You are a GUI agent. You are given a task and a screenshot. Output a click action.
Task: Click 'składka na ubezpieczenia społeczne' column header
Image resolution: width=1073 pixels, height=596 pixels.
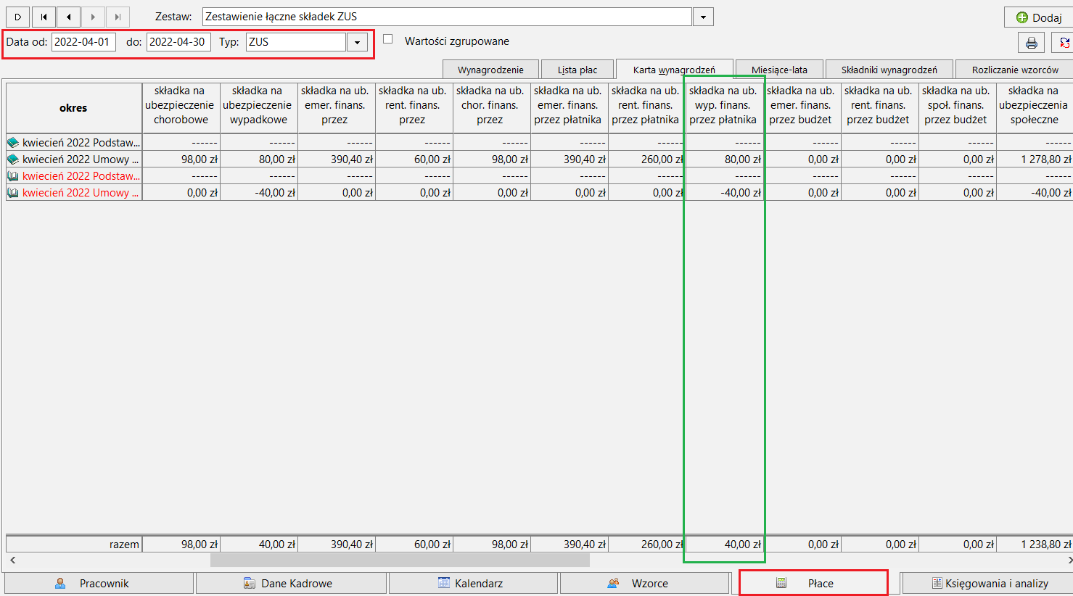(1035, 108)
